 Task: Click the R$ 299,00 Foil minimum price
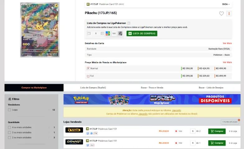tap(187, 76)
